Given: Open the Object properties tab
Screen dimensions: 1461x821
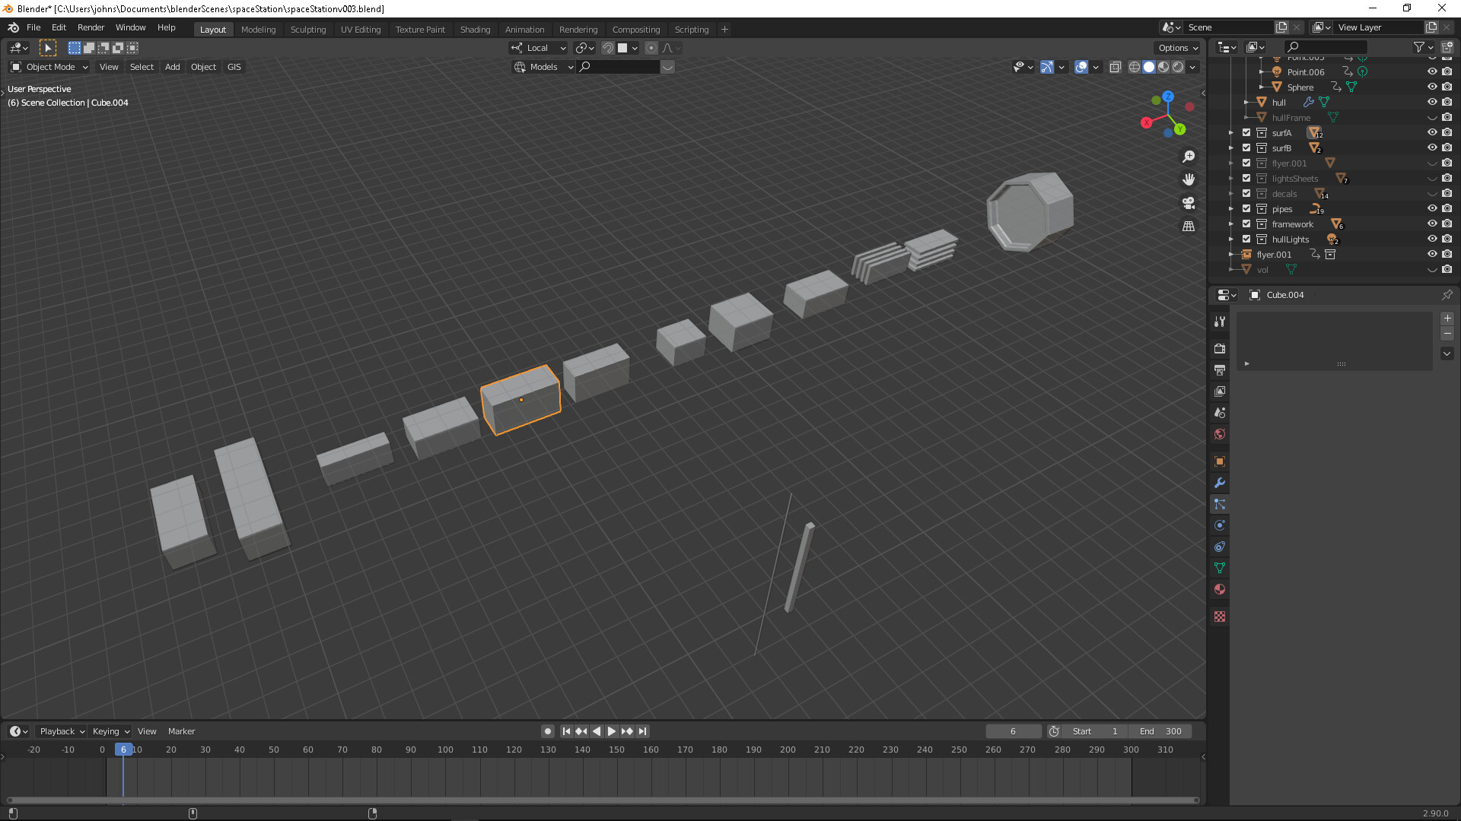Looking at the screenshot, I should (x=1220, y=461).
